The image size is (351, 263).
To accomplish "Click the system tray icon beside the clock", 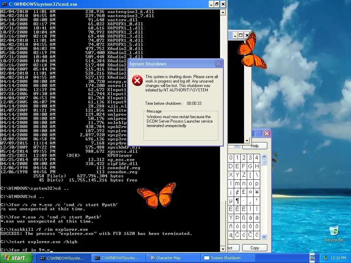I will pos(325,258).
